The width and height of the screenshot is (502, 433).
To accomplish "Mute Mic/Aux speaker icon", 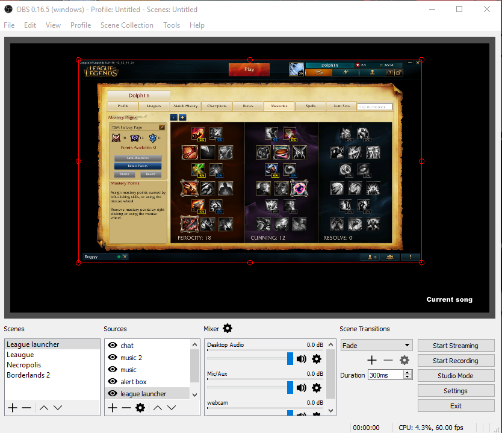I will pyautogui.click(x=302, y=388).
